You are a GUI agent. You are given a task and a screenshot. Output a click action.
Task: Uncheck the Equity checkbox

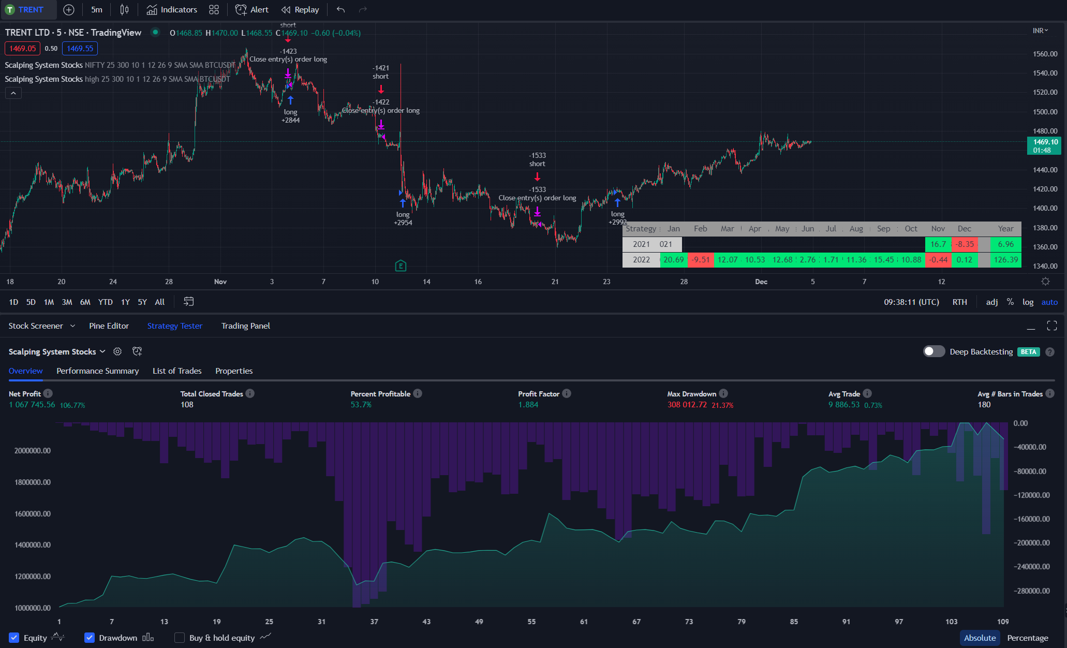pyautogui.click(x=14, y=638)
